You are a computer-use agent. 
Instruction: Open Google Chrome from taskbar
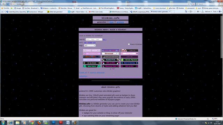coord(32,123)
